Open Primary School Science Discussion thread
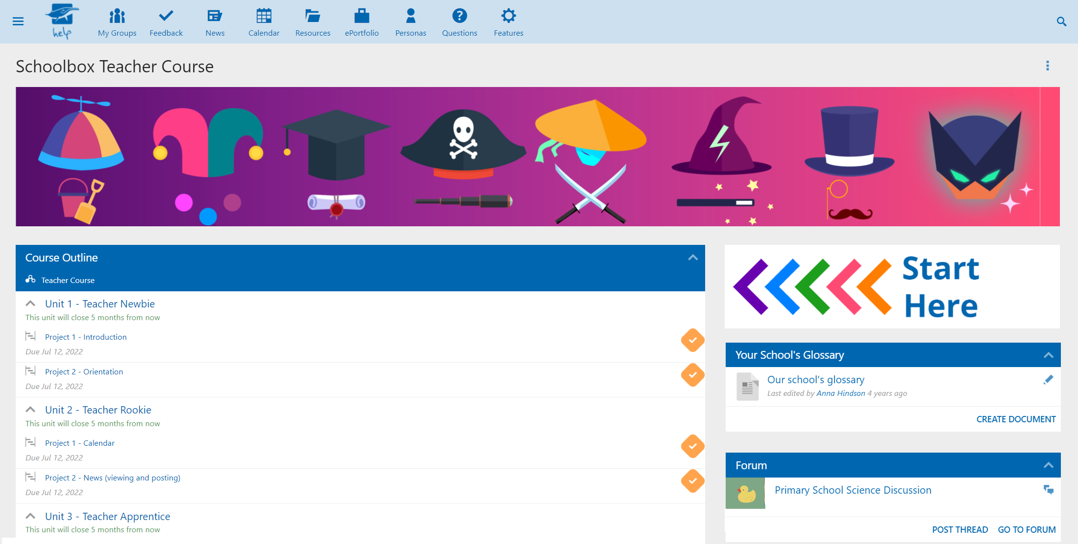The image size is (1078, 544). click(853, 490)
